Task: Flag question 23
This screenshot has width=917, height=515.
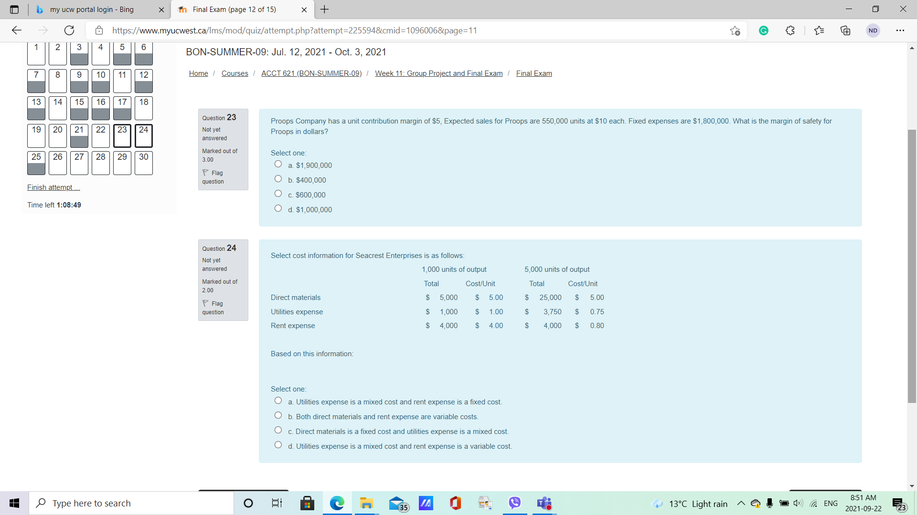Action: [213, 177]
